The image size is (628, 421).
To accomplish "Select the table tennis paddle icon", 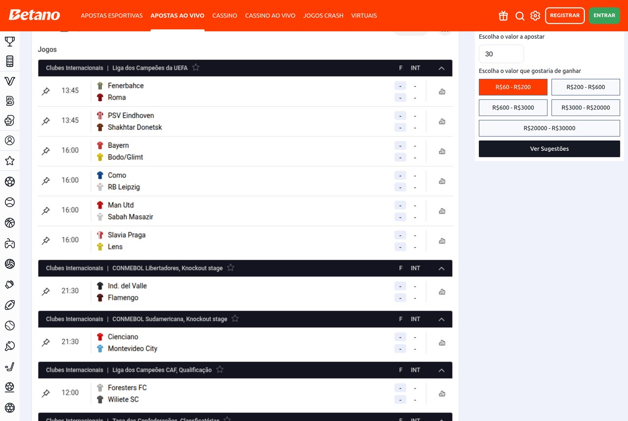I will pos(10,346).
